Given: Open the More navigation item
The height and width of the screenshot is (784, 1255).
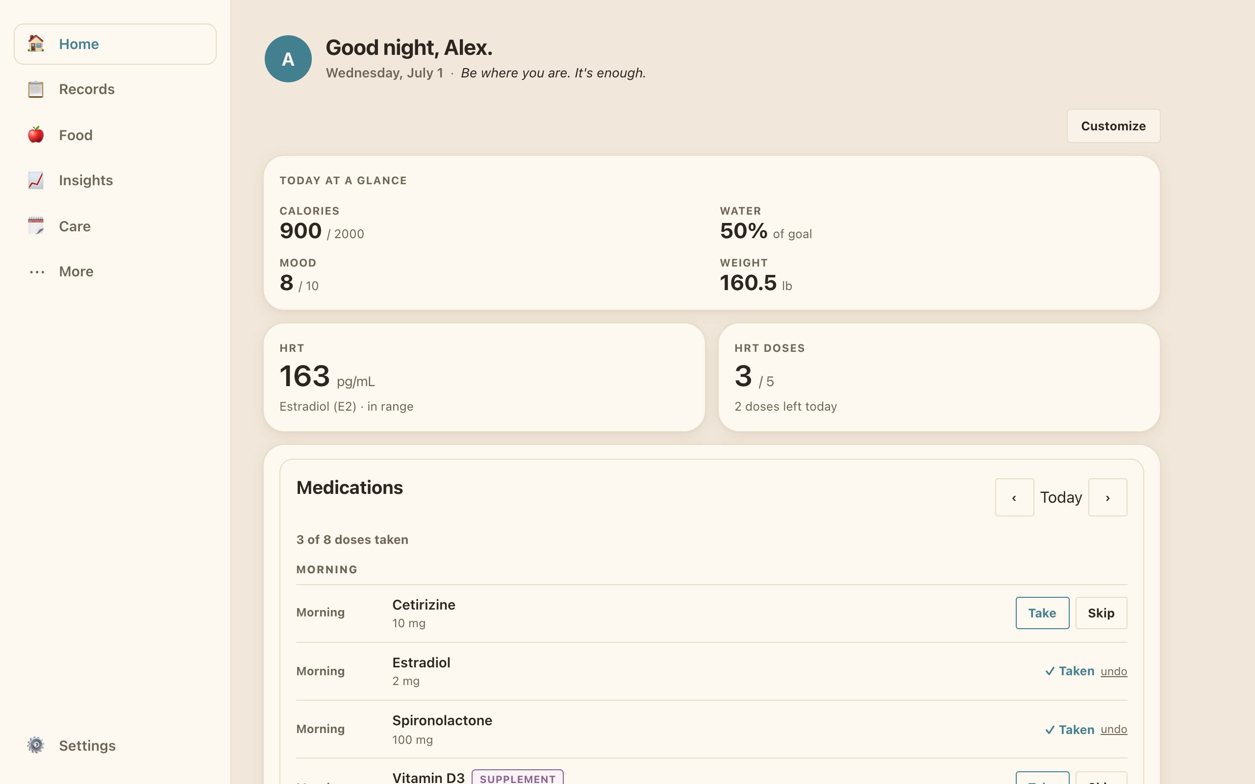Looking at the screenshot, I should coord(115,271).
